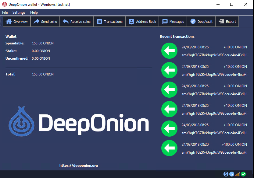
Task: Click the dollar-sign staking status icon
Action: (226, 174)
